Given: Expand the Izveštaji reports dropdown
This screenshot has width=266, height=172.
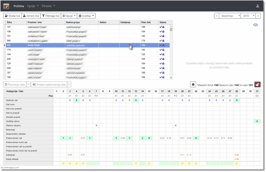Looking at the screenshot, I should [86, 16].
